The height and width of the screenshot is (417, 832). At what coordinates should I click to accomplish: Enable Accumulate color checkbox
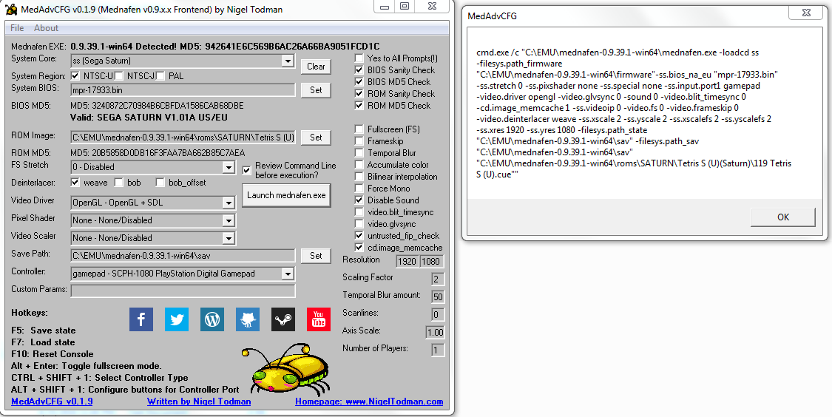[359, 164]
